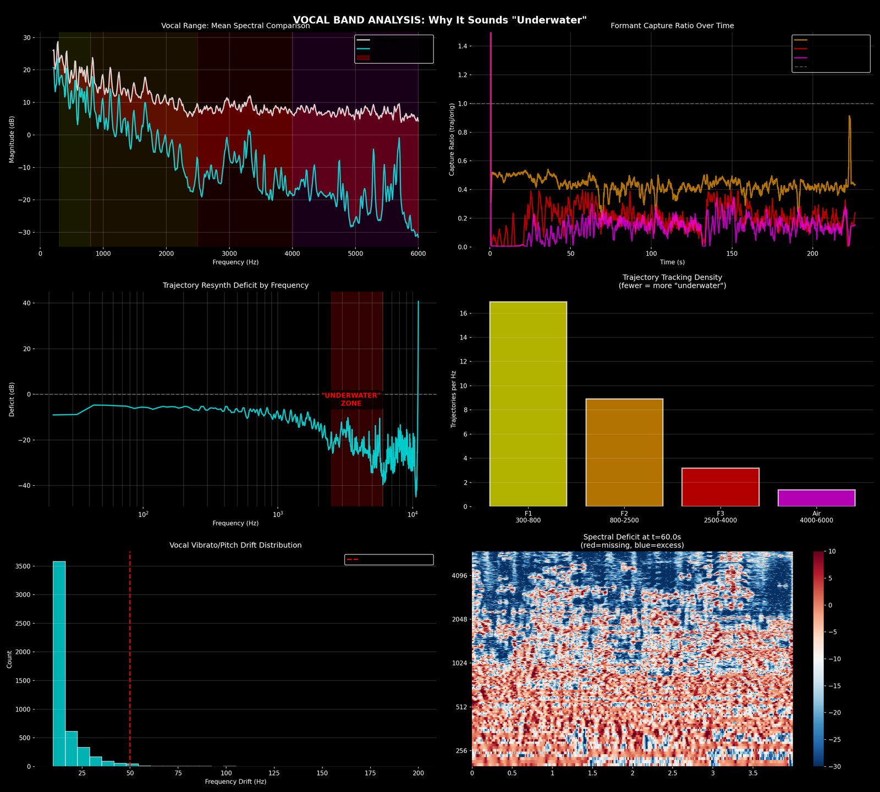Click the "Vocal Range: Mean Spectral Comparison" subplot title
The width and height of the screenshot is (880, 792).
tap(235, 26)
